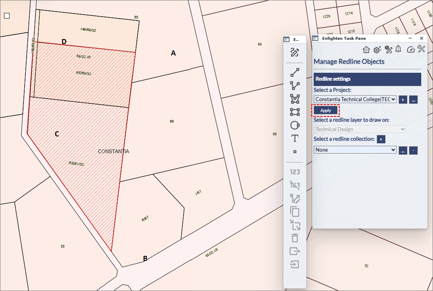Tick the checkbox at top-left of map
The image size is (433, 291).
(7, 16)
